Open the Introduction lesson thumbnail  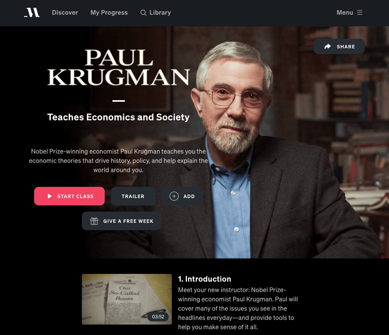127,299
